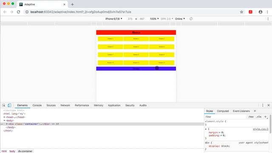Toggle element state with :hov
The image size is (272, 153).
point(251,117)
